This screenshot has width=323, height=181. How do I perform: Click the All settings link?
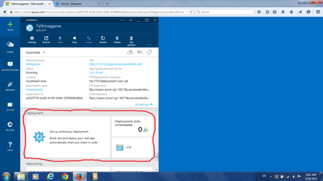pyautogui.click(x=143, y=104)
